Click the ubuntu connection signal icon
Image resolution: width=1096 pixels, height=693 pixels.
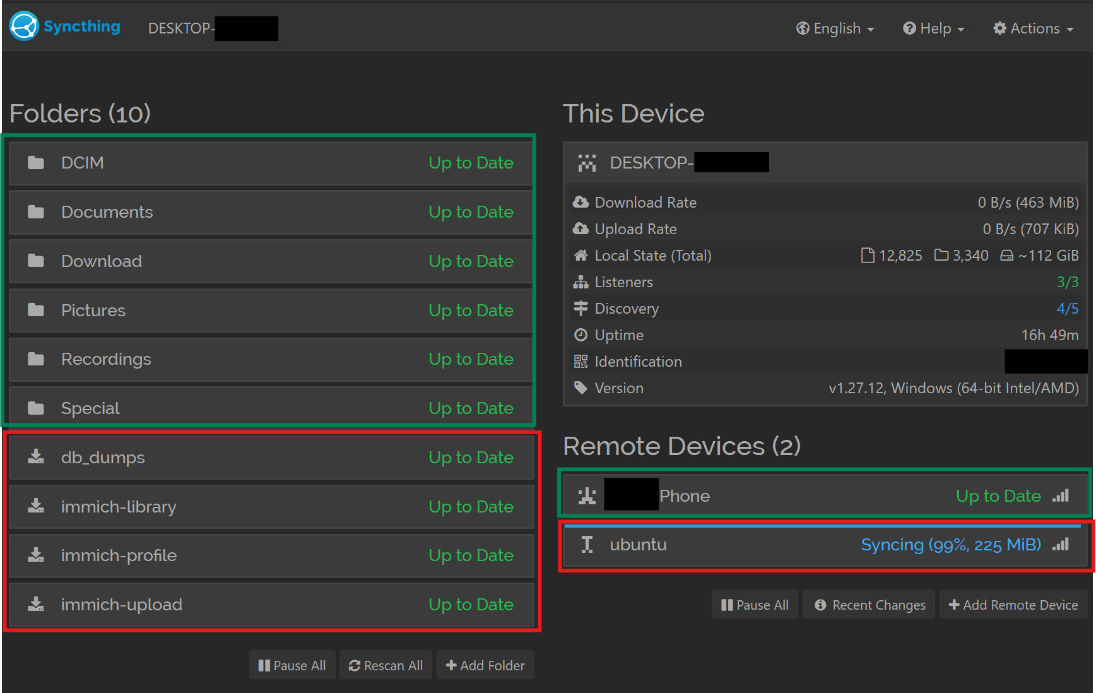coord(1061,544)
